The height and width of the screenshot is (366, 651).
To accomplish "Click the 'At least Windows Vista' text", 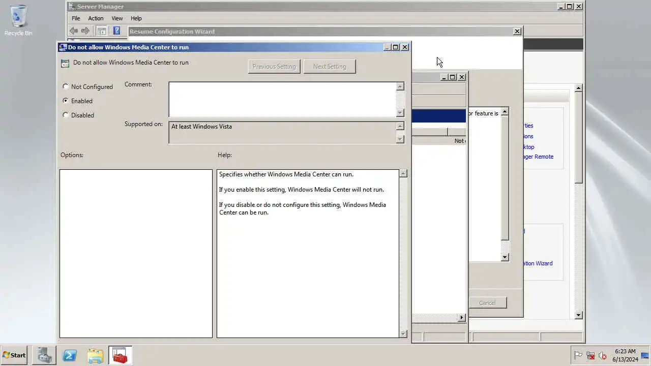I will point(201,127).
